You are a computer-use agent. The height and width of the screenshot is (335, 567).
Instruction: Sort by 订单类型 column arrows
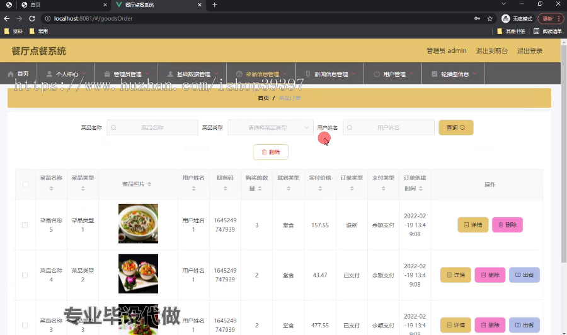[352, 188]
